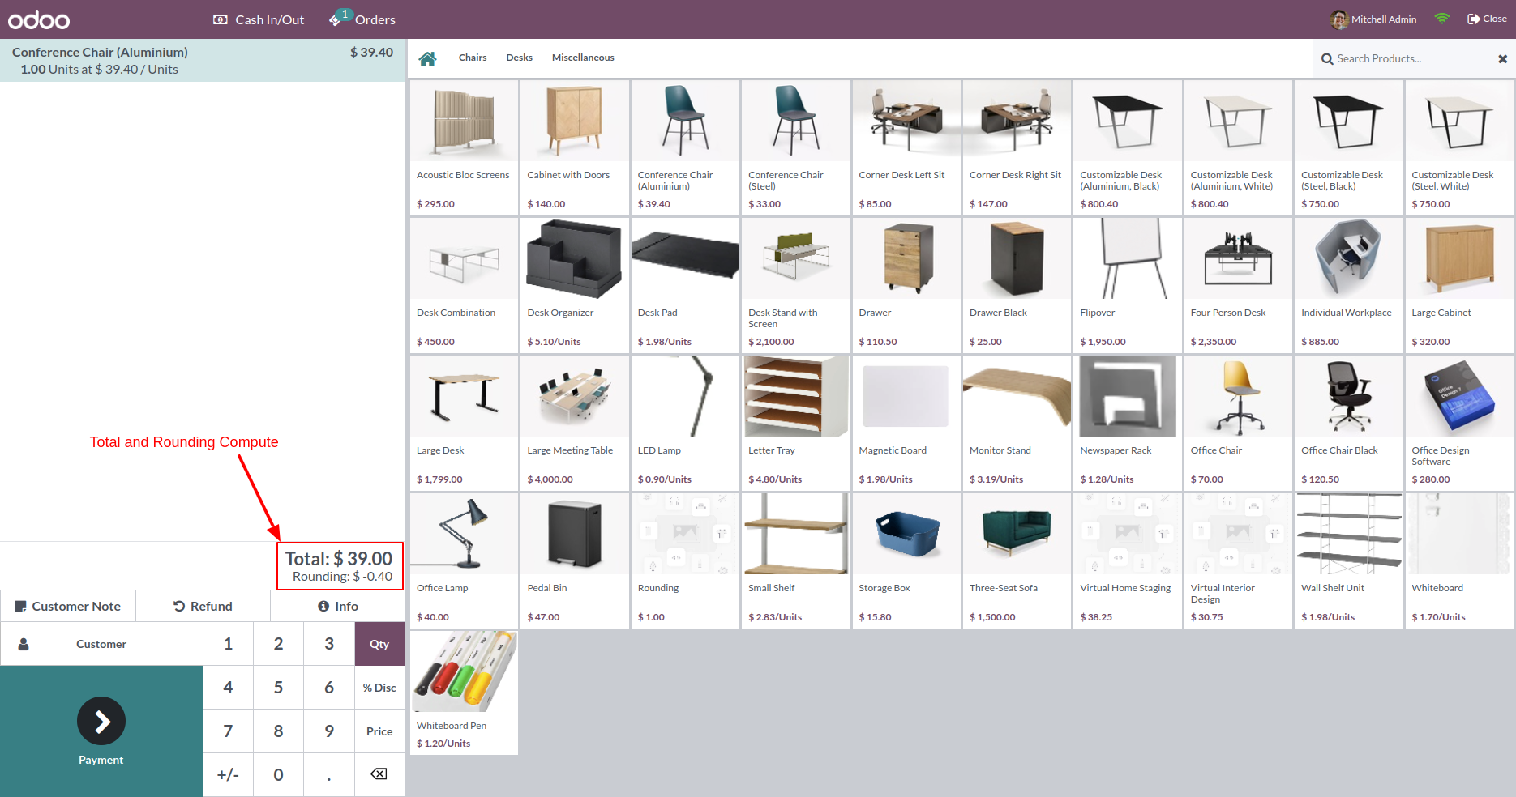Click the +/- sign key
The width and height of the screenshot is (1516, 797).
click(229, 774)
